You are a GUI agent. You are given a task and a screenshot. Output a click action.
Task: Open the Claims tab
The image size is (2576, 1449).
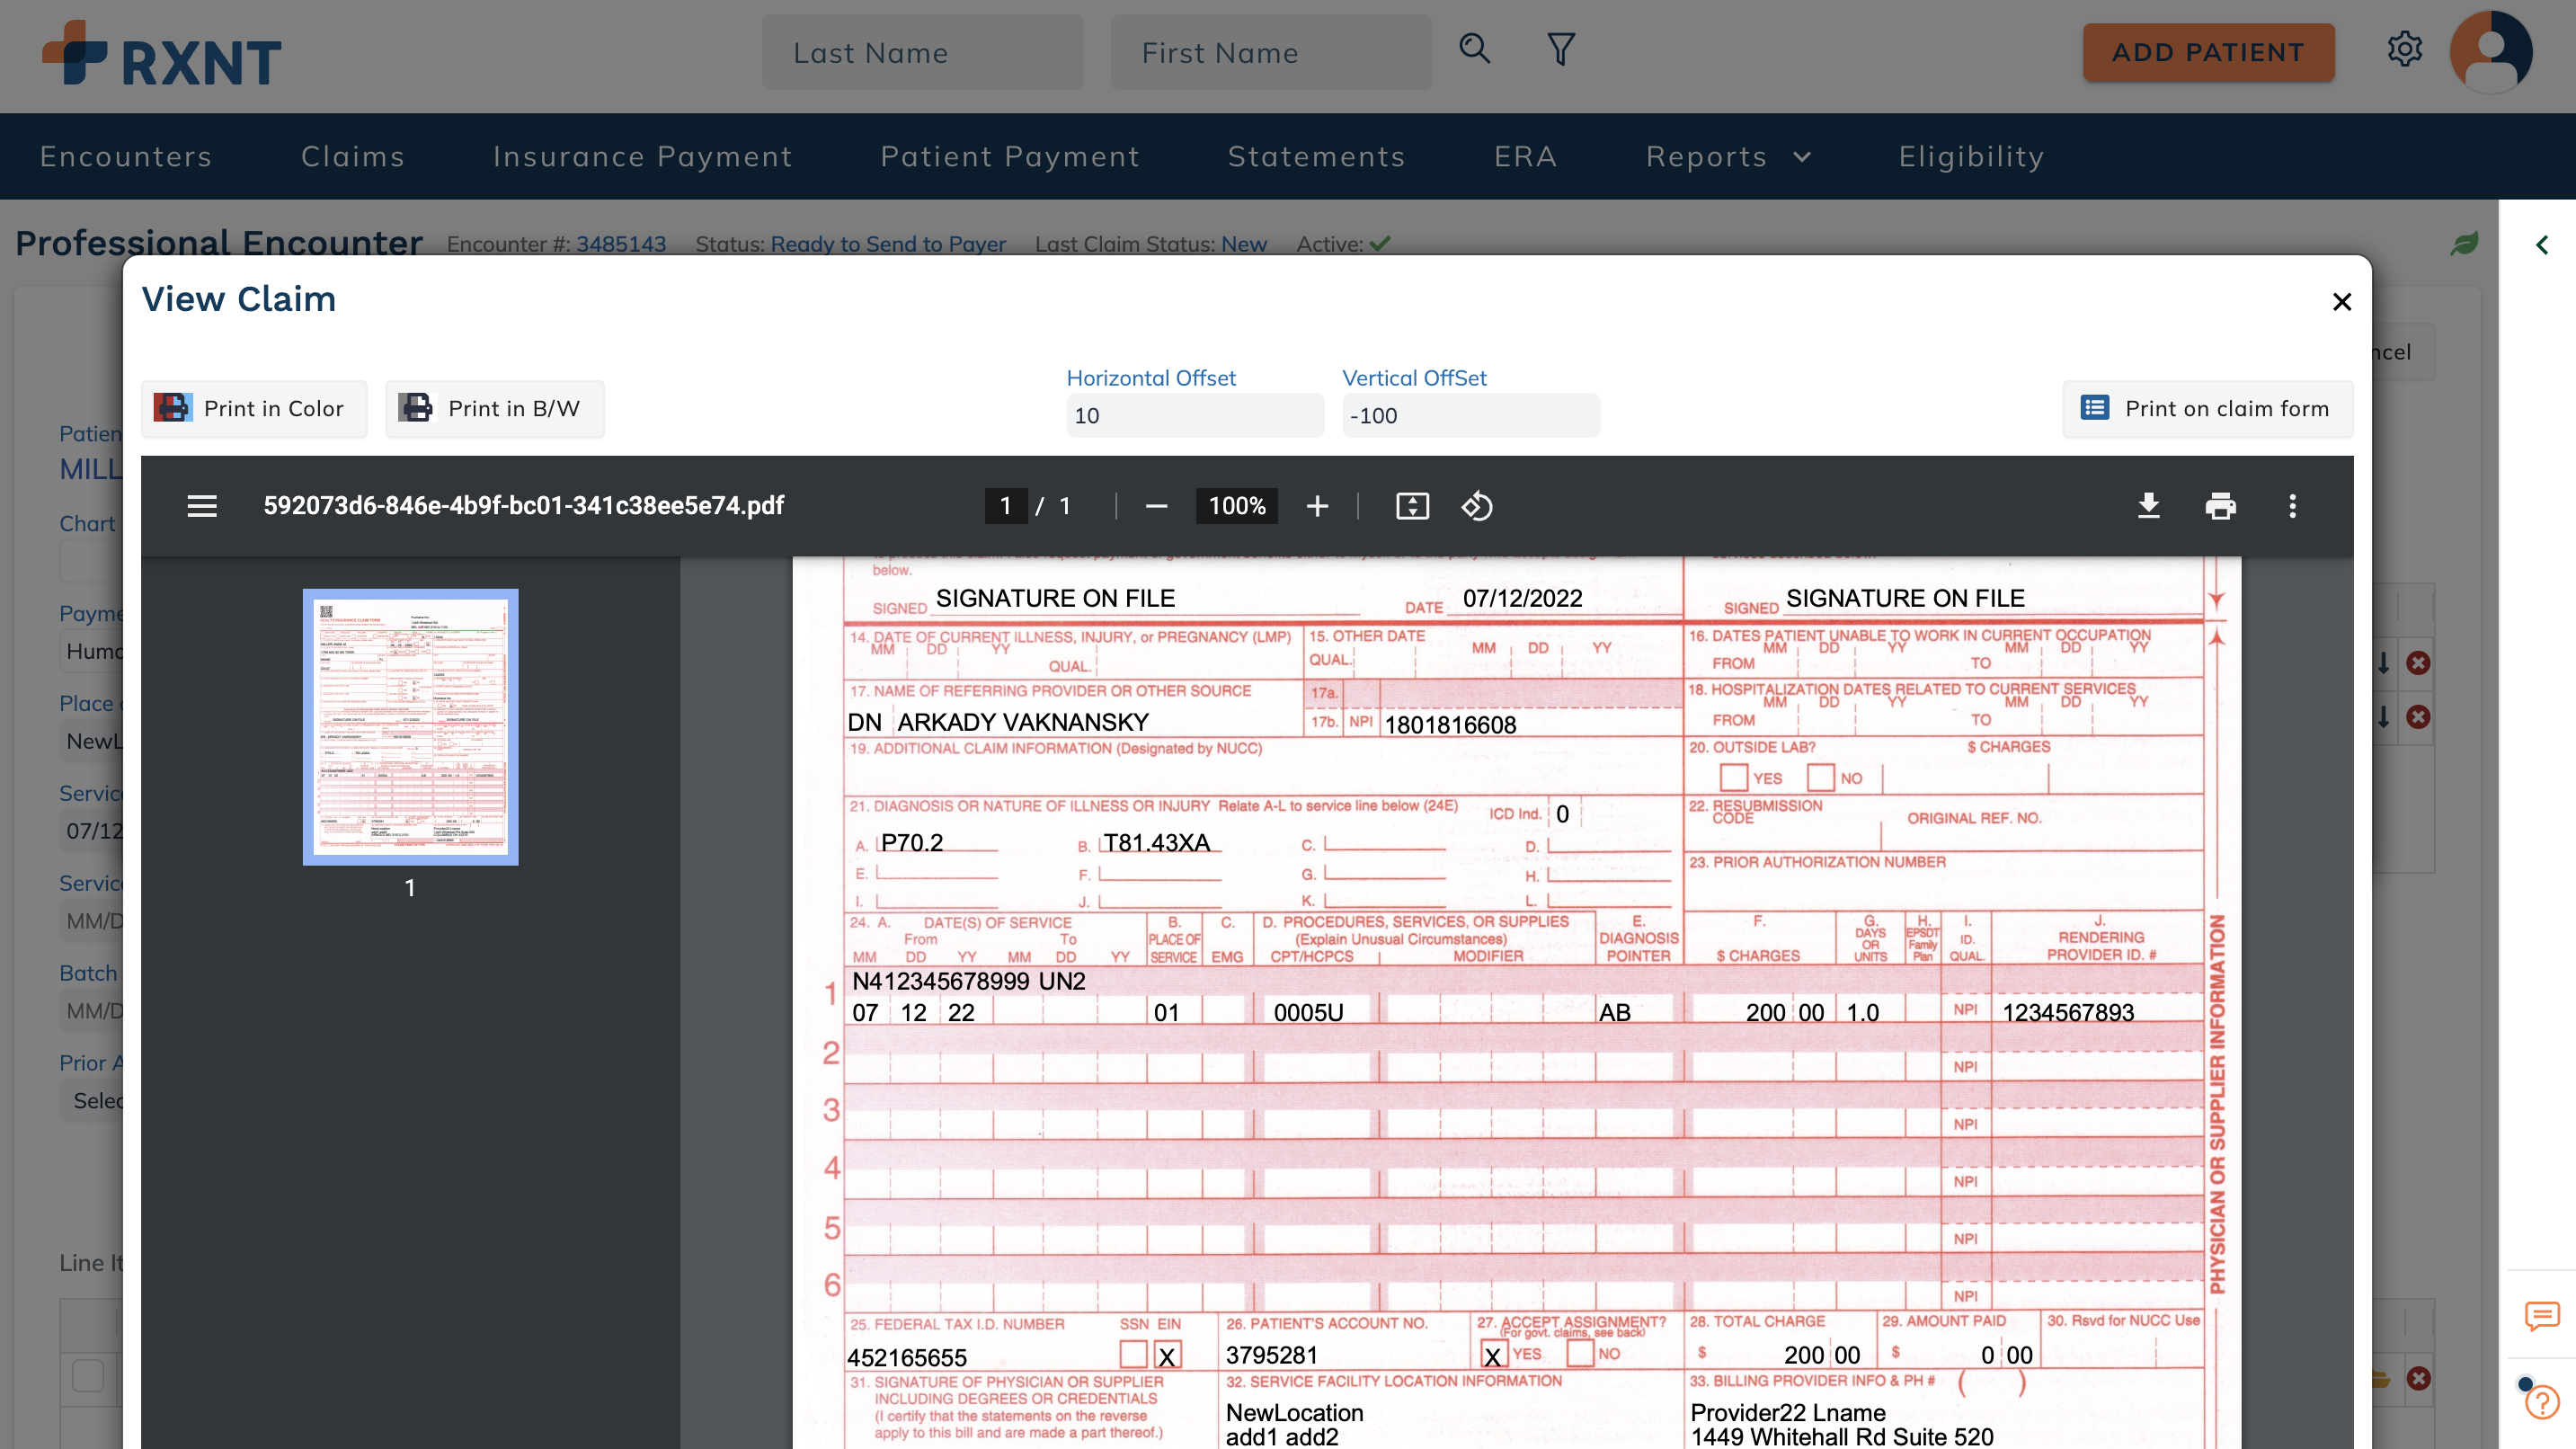coord(353,156)
